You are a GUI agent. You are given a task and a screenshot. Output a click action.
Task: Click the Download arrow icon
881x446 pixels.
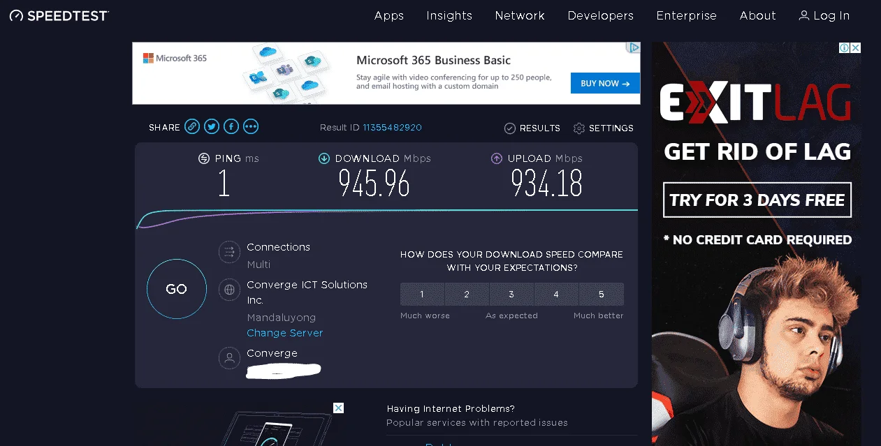pos(324,158)
